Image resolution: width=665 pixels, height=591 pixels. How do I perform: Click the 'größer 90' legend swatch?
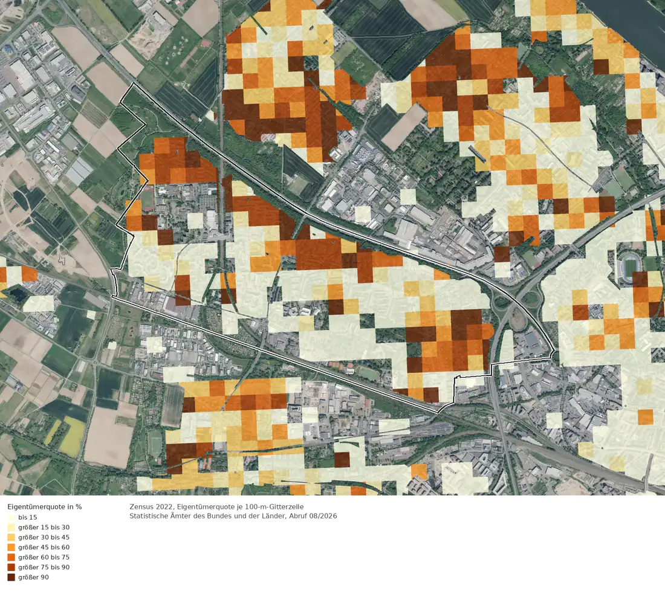click(11, 577)
